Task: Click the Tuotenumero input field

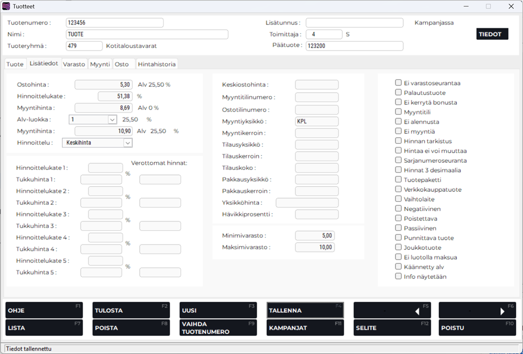Action: 115,23
